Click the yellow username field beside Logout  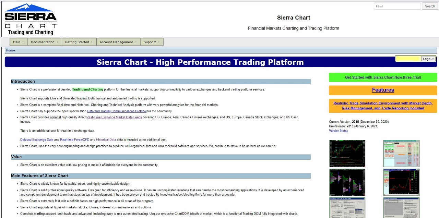tap(408, 59)
